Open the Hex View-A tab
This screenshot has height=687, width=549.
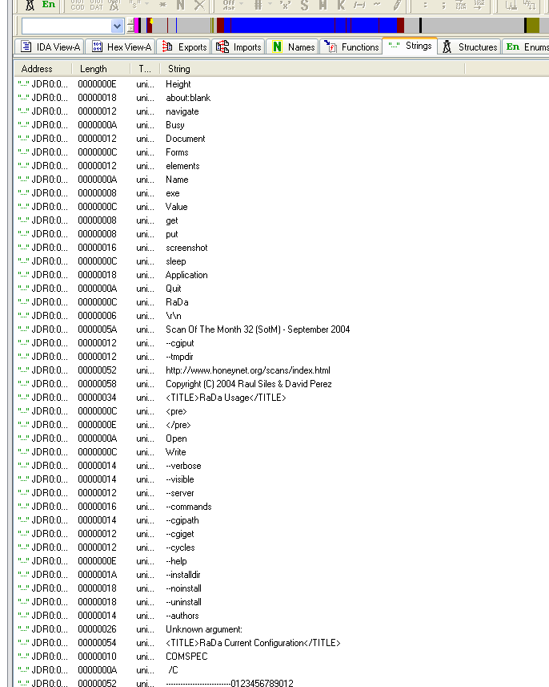(x=120, y=46)
